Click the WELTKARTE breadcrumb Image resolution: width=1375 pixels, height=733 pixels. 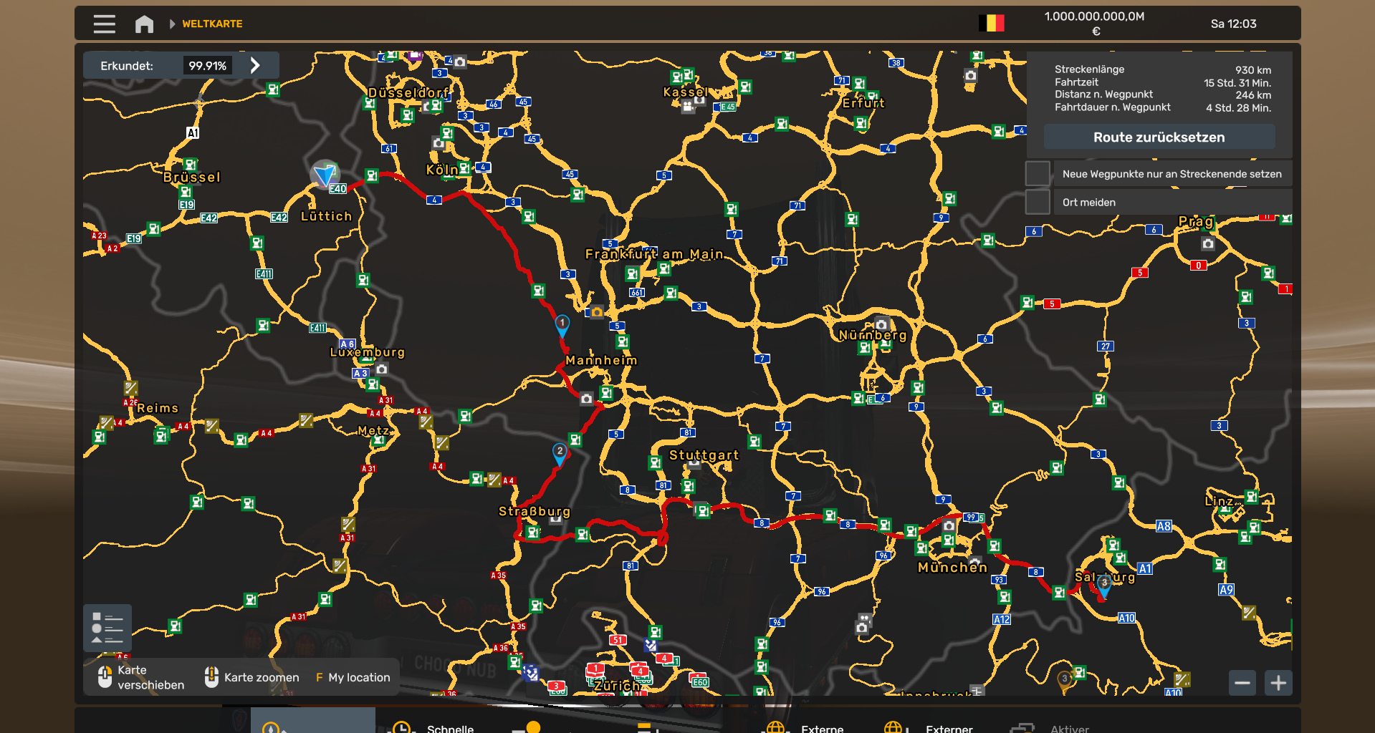point(212,24)
